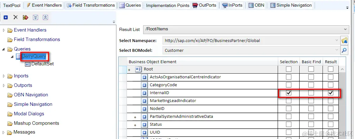Image resolution: width=355 pixels, height=139 pixels.
Task: Check Basic Find checkbox for CategoryCode
Action: click(311, 85)
